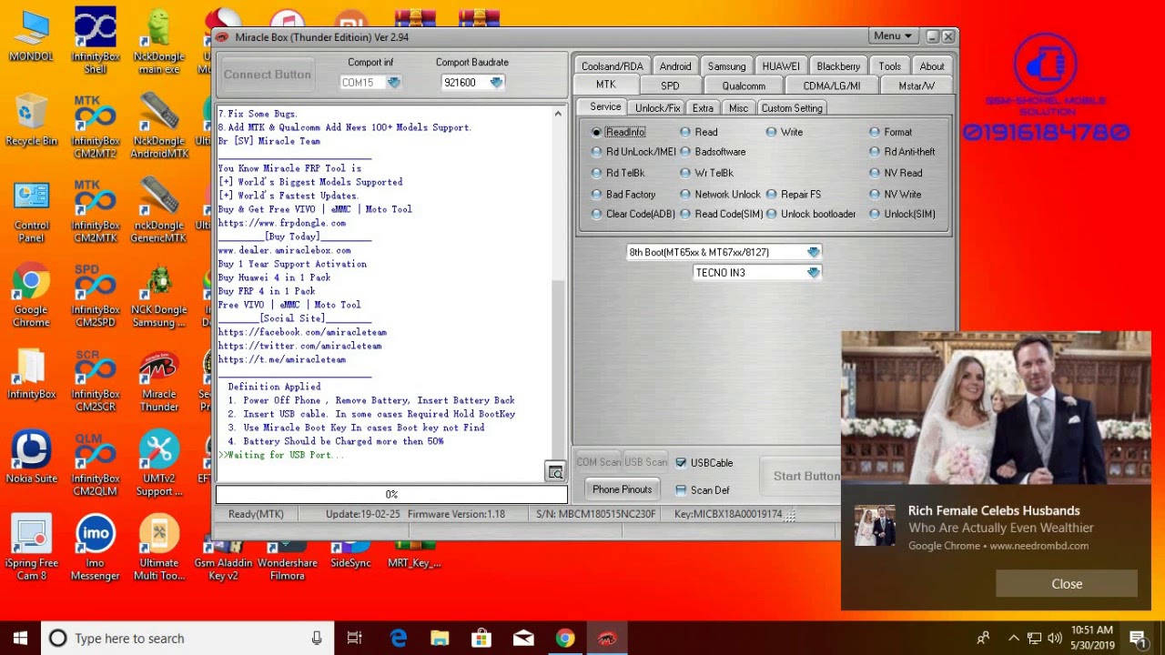Image resolution: width=1165 pixels, height=655 pixels.
Task: Open Microsoft Store taskbar icon
Action: click(x=481, y=639)
